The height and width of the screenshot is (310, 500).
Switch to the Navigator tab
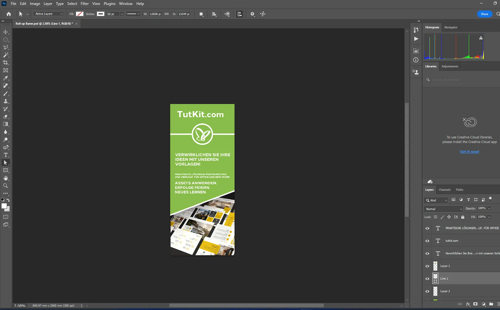[451, 27]
